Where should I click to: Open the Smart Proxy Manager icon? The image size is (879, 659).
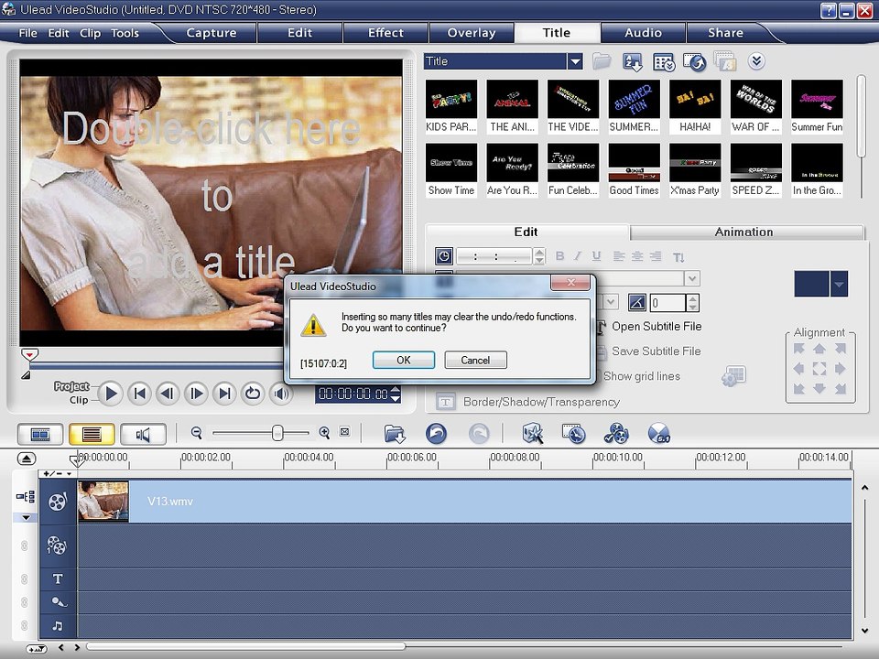click(533, 433)
